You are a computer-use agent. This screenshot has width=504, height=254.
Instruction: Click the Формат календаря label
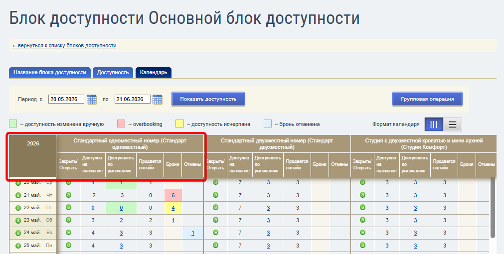click(x=396, y=125)
